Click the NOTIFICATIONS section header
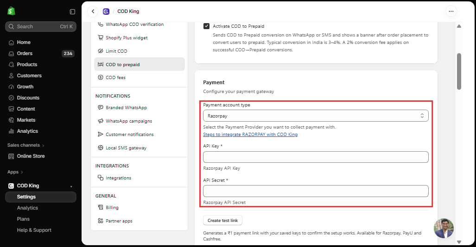Viewport: 476px width, 247px height. click(x=113, y=96)
